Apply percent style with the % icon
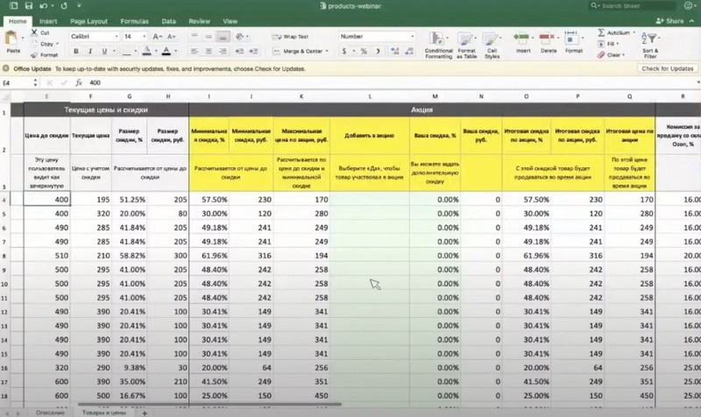 pyautogui.click(x=364, y=52)
